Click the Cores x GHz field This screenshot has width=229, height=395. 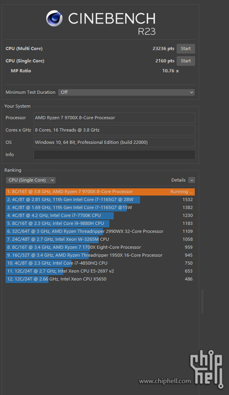pos(114,130)
